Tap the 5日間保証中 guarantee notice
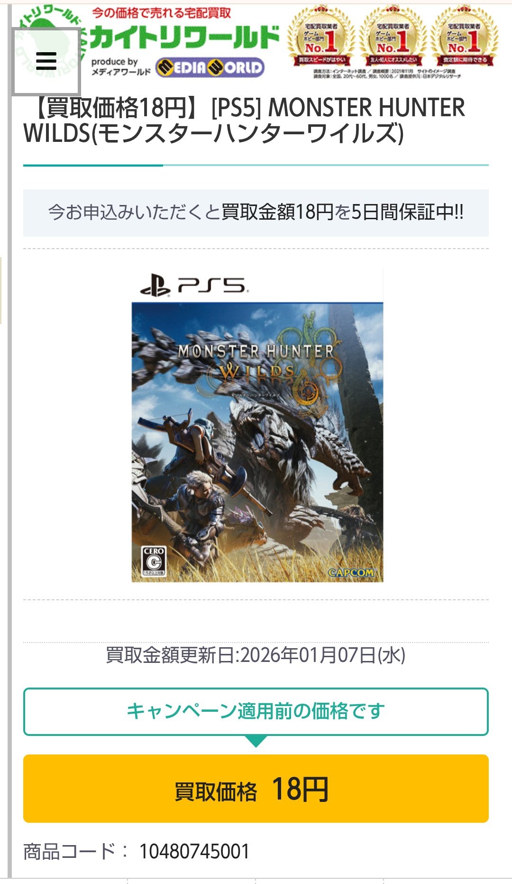This screenshot has width=512, height=884. coord(256,213)
